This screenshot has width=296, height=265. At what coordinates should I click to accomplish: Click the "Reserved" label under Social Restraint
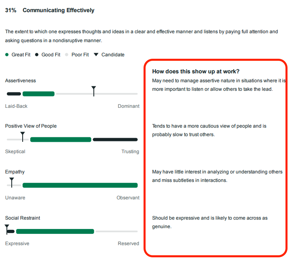pos(128,244)
